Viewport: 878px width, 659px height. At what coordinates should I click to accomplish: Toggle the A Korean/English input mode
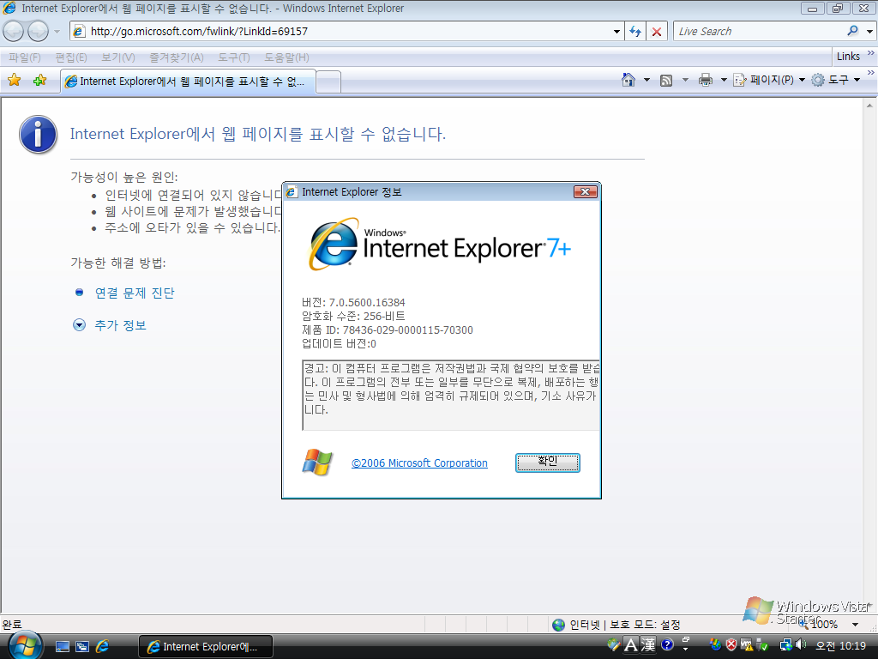(631, 645)
